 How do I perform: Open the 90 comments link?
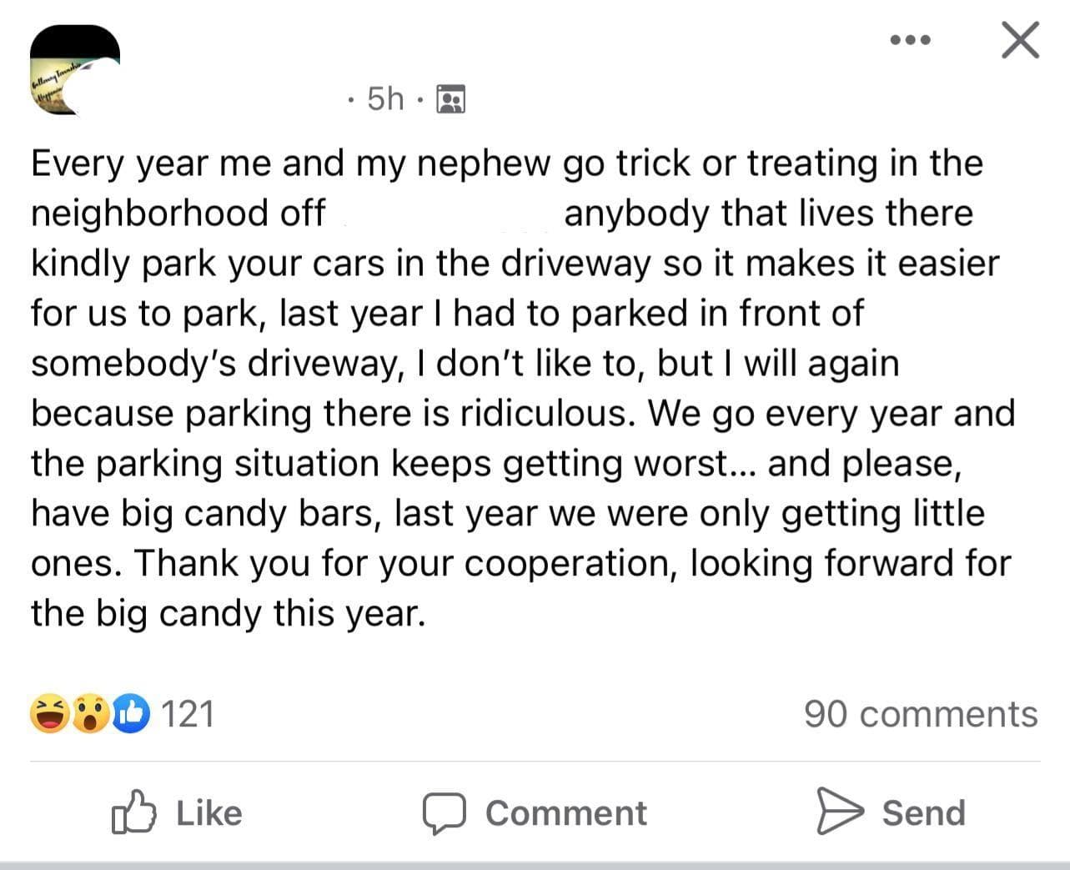pos(921,714)
